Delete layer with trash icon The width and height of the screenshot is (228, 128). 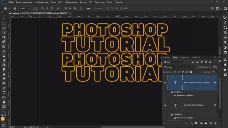215,123
